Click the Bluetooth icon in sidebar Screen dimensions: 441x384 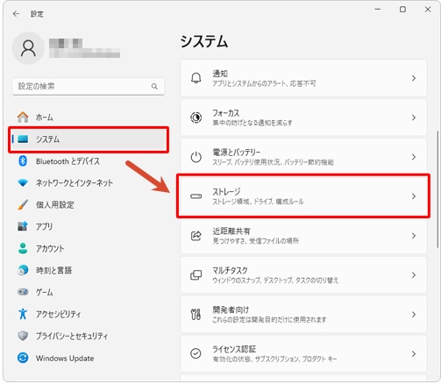[23, 161]
